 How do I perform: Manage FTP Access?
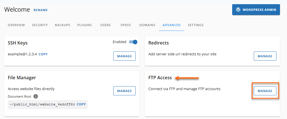[x=265, y=91]
